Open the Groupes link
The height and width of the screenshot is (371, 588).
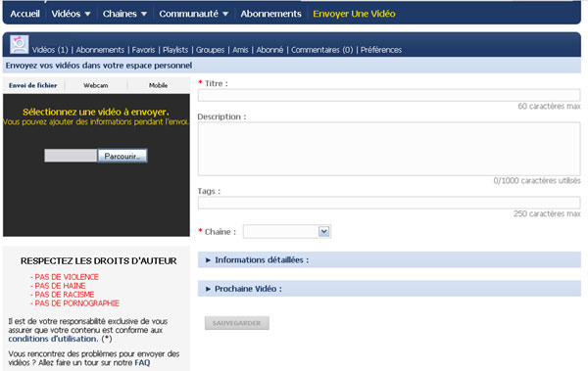pyautogui.click(x=210, y=50)
